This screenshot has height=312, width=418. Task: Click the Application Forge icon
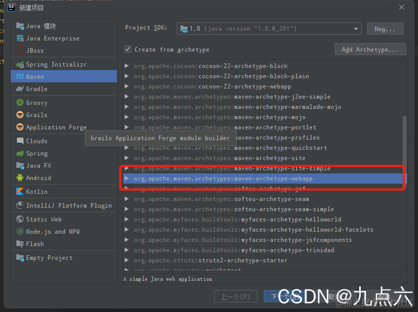pos(20,127)
